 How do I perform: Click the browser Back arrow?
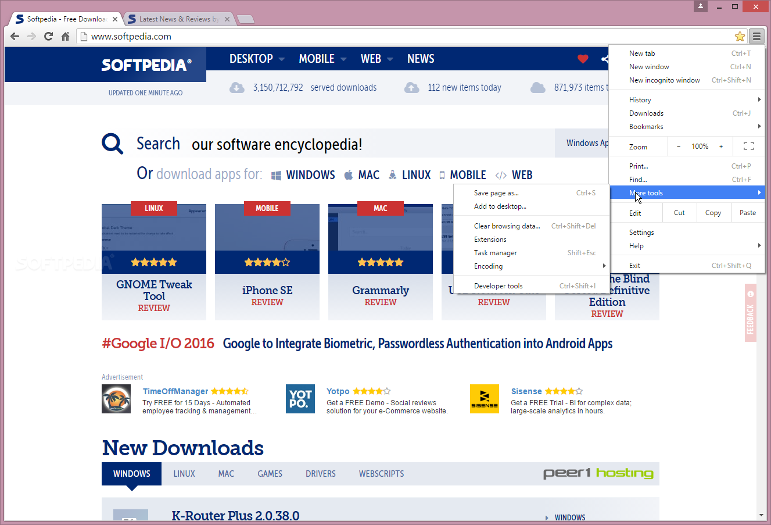click(15, 37)
